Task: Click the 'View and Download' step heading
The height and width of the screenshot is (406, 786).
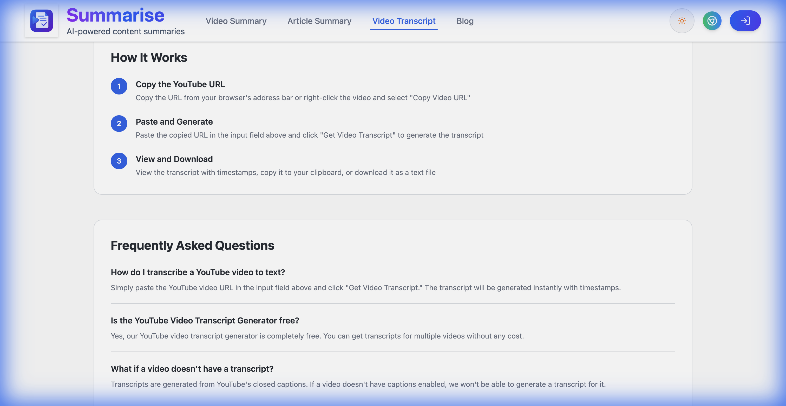Action: [174, 159]
